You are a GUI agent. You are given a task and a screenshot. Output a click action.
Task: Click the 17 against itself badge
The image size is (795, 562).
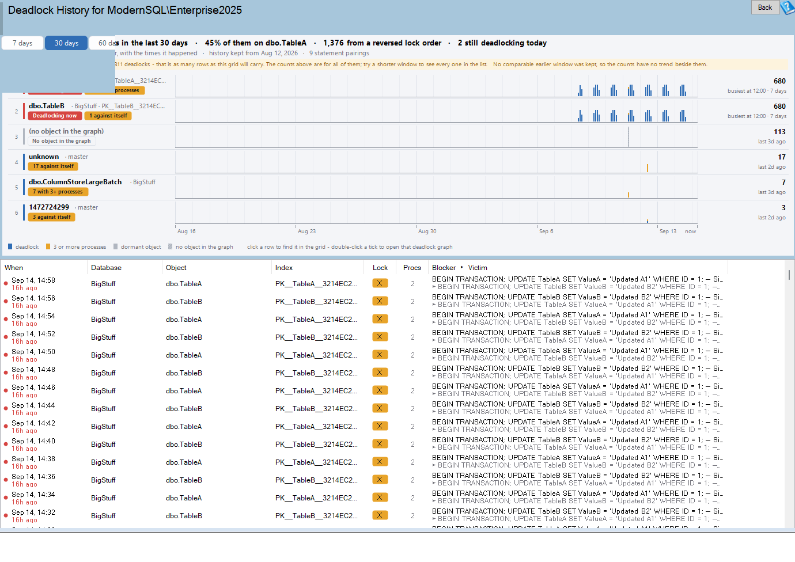[53, 166]
